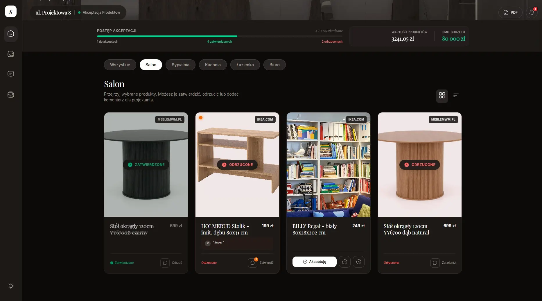Open comments on HOLMERUD Stolik card
This screenshot has height=301, width=542.
point(252,263)
